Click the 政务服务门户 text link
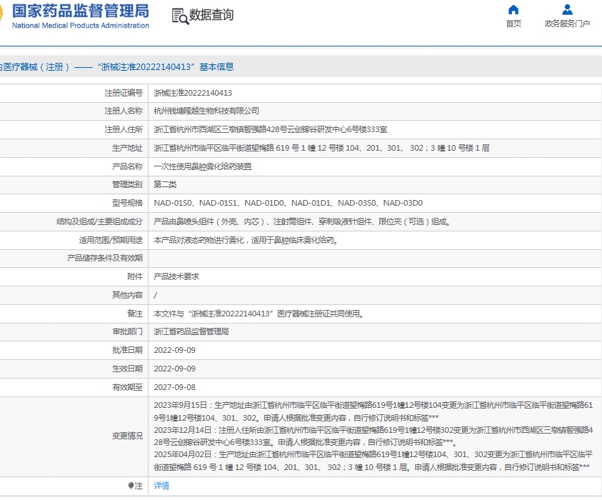The width and height of the screenshot is (602, 500). pos(567,24)
